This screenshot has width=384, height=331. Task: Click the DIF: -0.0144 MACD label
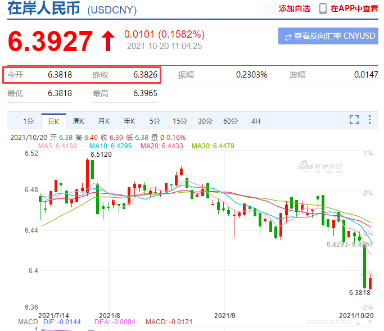[62, 321]
